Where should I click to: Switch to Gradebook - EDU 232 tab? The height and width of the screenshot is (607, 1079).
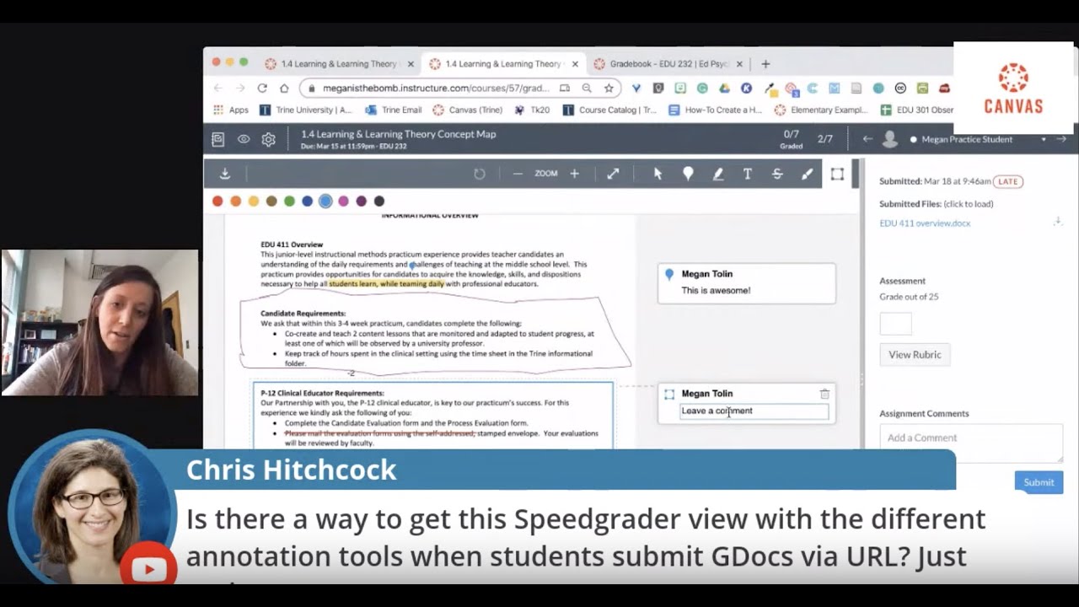[668, 63]
